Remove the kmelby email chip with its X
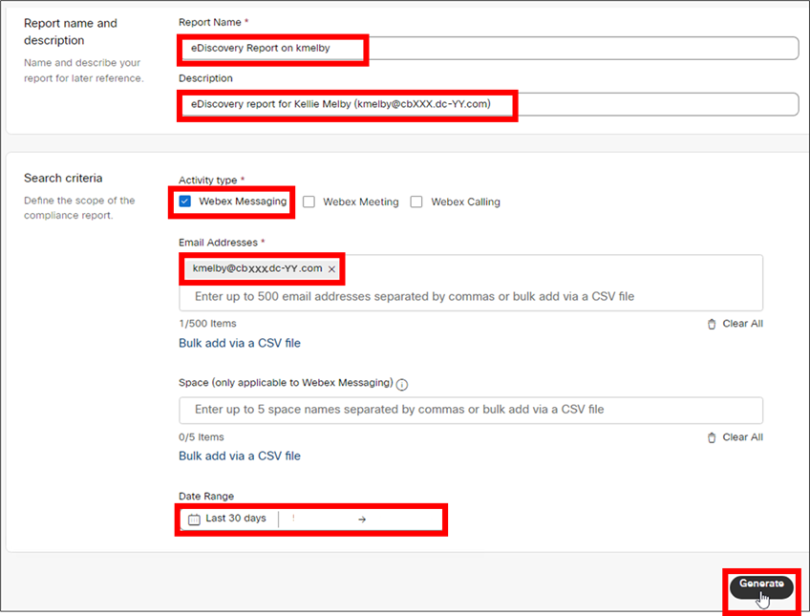 point(331,269)
